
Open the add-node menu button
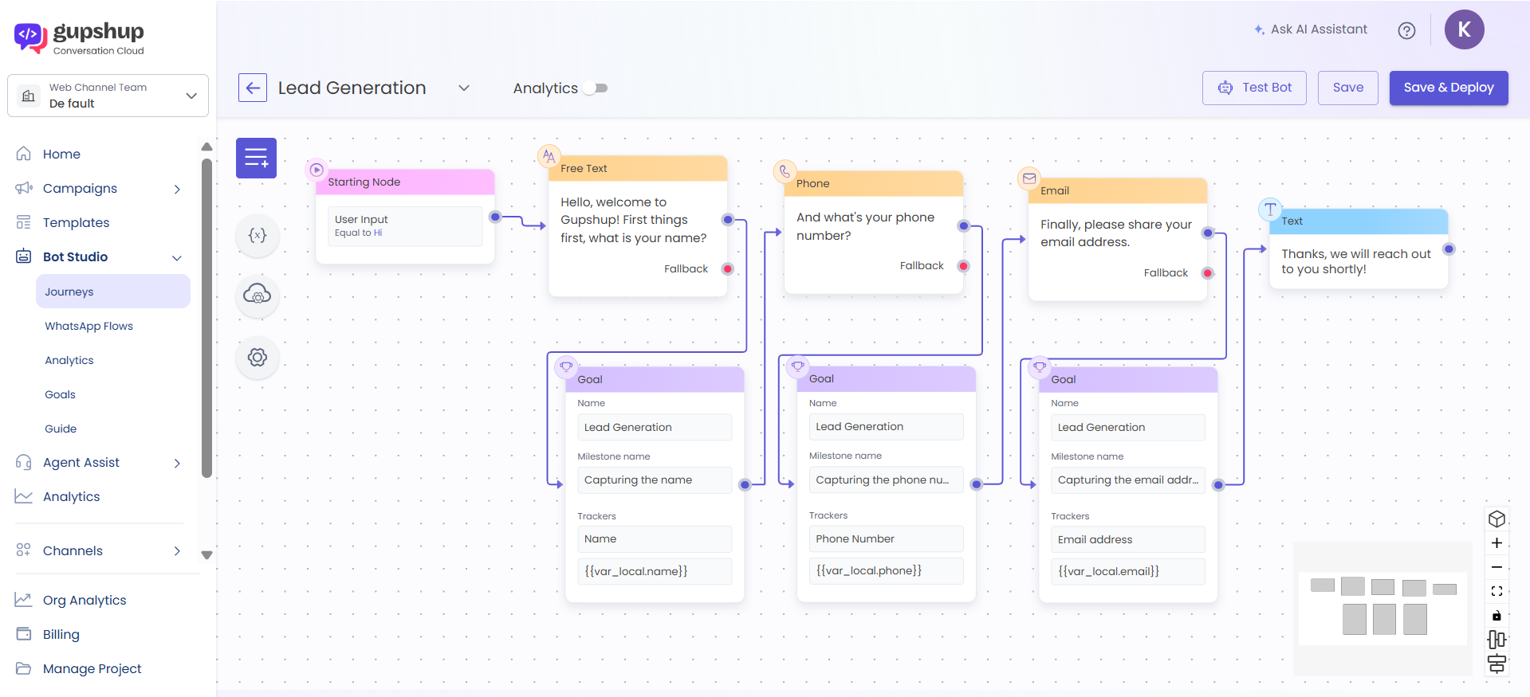[x=256, y=158]
